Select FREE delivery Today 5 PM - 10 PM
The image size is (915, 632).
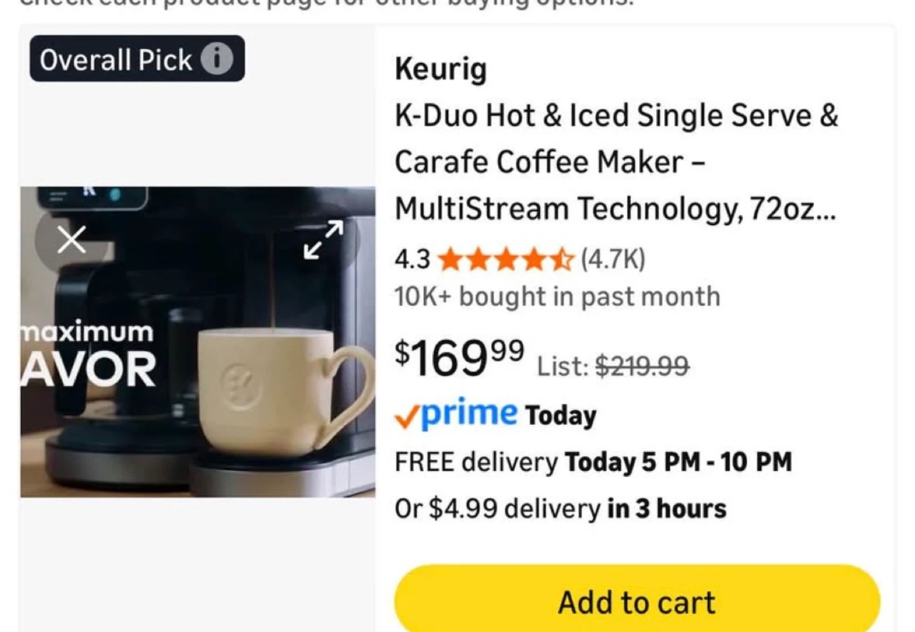click(x=593, y=462)
